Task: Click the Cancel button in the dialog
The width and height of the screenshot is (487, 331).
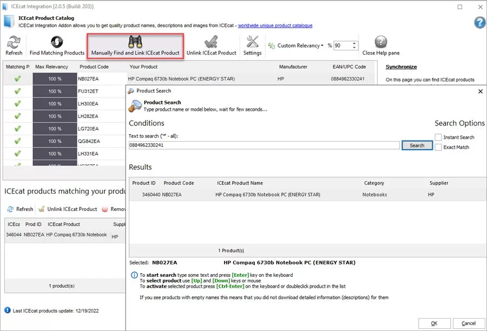Action: pos(468,322)
